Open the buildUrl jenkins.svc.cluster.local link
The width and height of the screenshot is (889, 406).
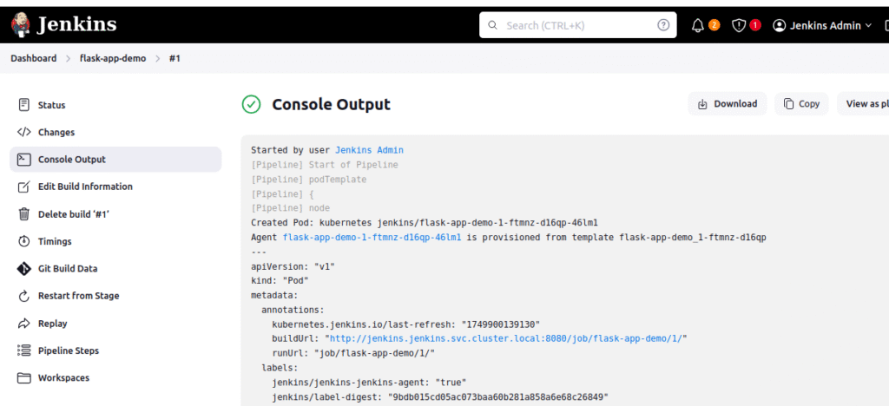(509, 338)
